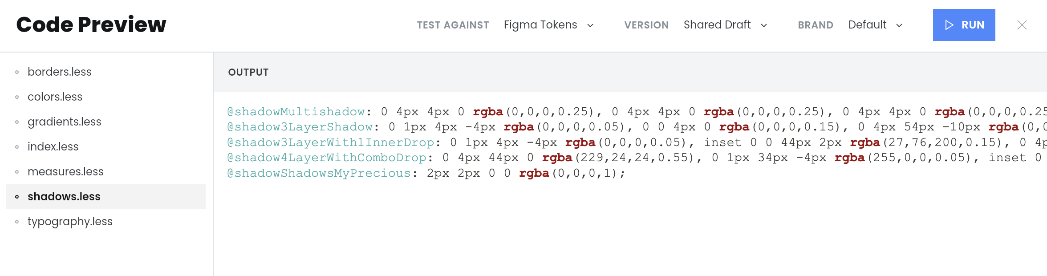
Task: Open index.less file
Action: pyautogui.click(x=53, y=146)
